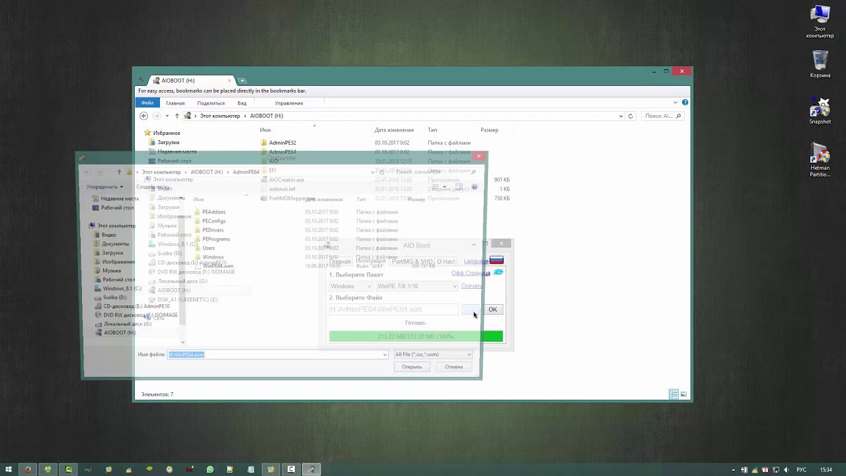Open the first pinned browser icon on taskbar
The image size is (846, 476).
(x=27, y=469)
